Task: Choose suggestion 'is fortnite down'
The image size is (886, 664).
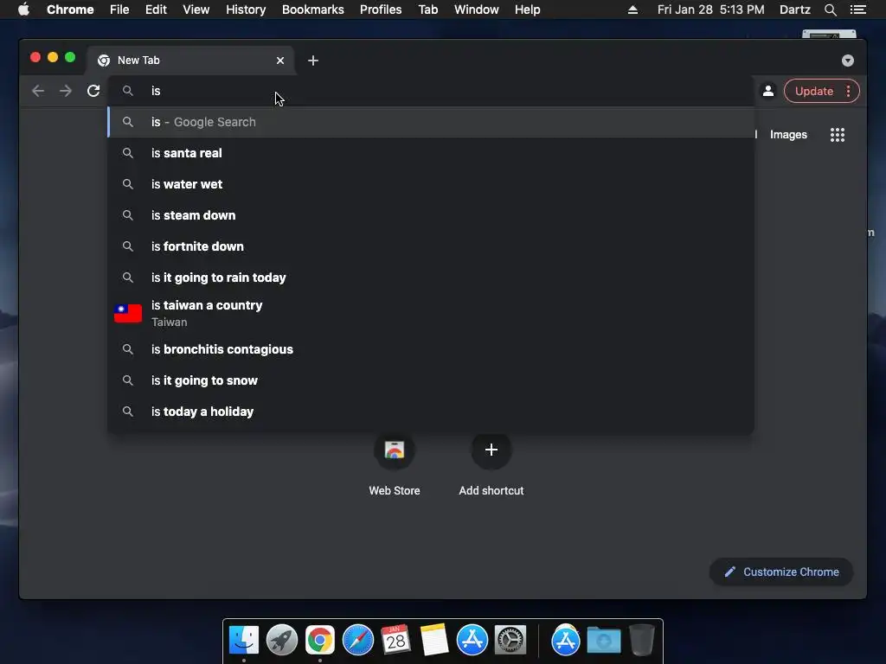Action: [x=431, y=246]
